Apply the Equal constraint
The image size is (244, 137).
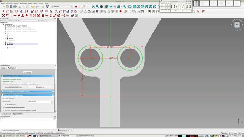[x=30, y=16]
